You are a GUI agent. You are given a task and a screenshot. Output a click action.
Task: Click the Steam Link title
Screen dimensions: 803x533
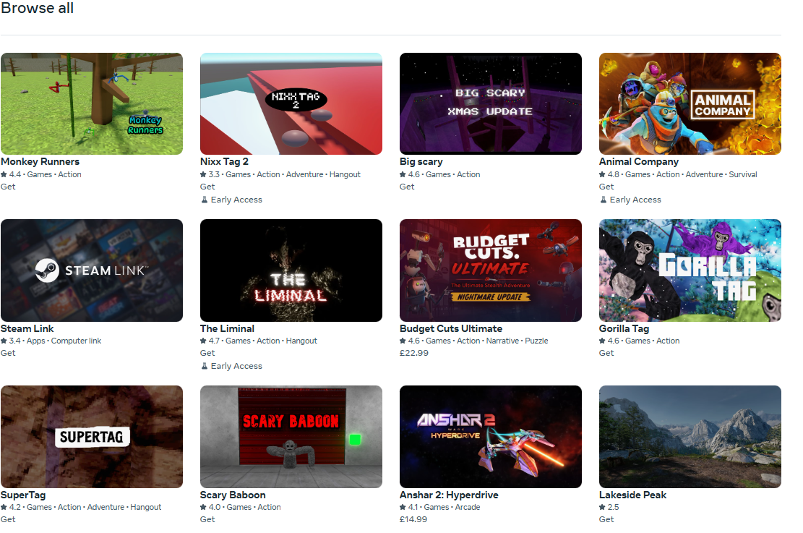point(27,328)
